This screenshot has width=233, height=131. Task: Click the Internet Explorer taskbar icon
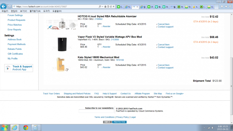click(15, 127)
